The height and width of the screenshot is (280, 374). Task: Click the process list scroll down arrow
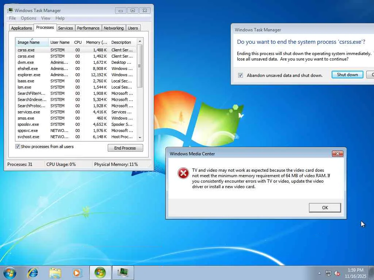pos(140,137)
